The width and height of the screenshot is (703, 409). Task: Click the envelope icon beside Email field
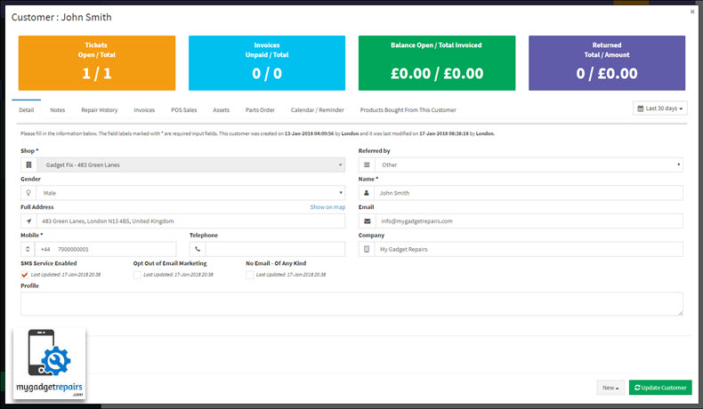click(x=368, y=221)
